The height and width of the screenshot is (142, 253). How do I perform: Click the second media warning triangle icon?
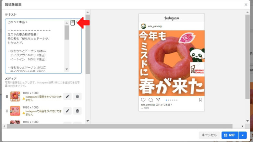pyautogui.click(x=24, y=113)
